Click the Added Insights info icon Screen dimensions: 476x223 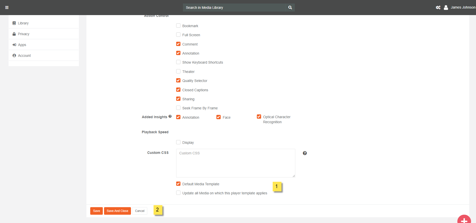pyautogui.click(x=170, y=116)
